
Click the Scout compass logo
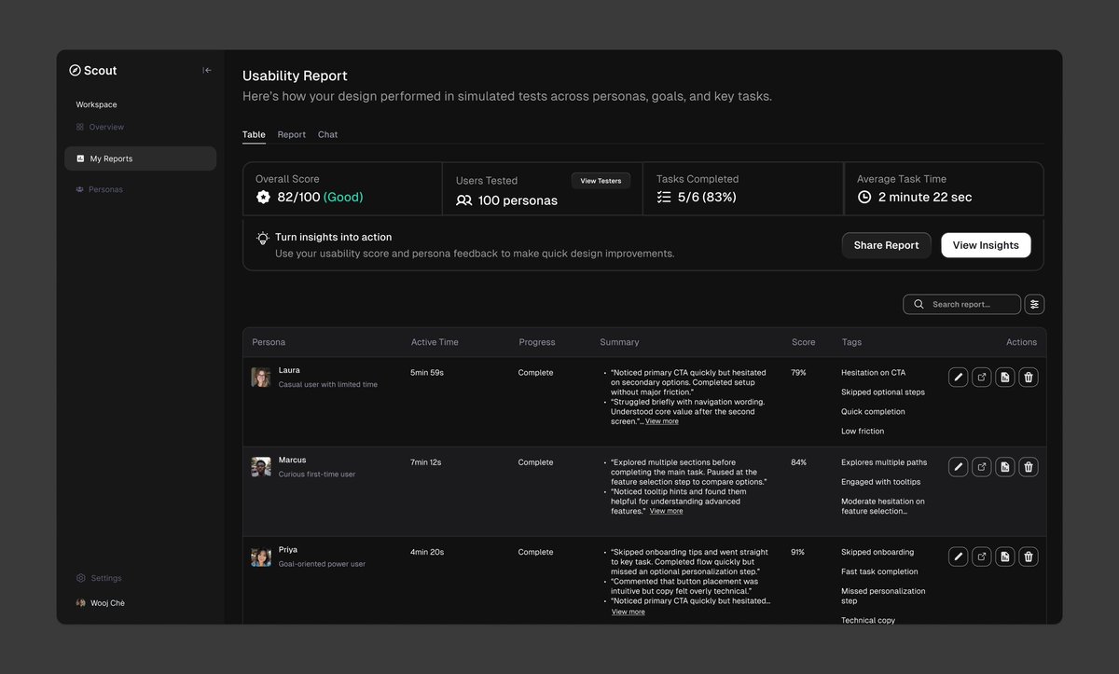pyautogui.click(x=76, y=69)
